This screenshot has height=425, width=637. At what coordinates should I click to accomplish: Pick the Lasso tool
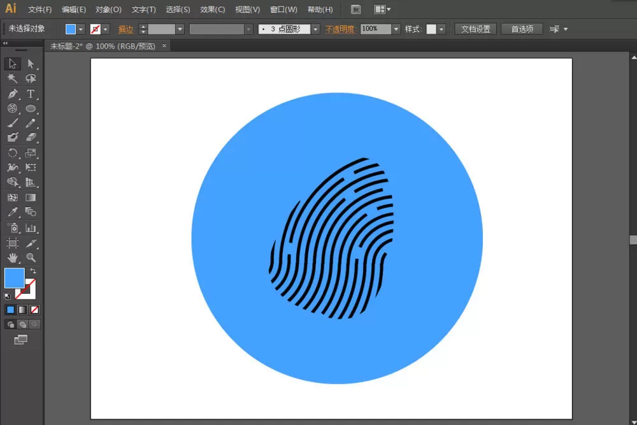tap(31, 78)
